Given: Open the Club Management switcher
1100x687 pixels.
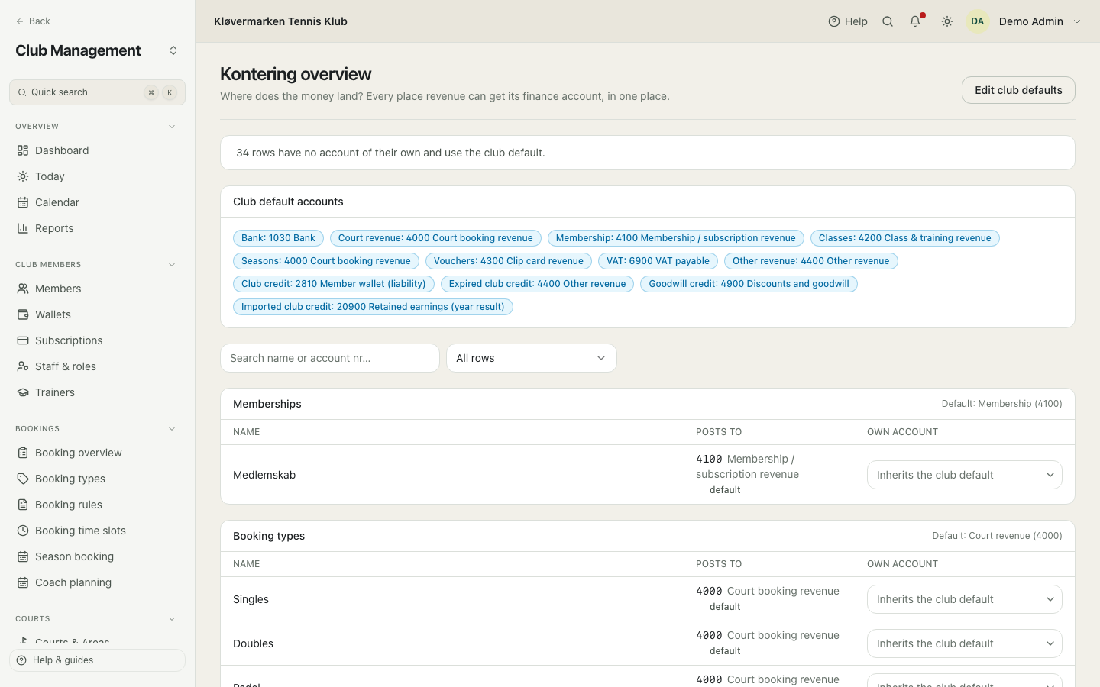Looking at the screenshot, I should pyautogui.click(x=97, y=50).
